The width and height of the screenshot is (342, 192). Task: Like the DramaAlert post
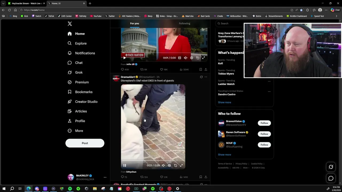[164, 177]
